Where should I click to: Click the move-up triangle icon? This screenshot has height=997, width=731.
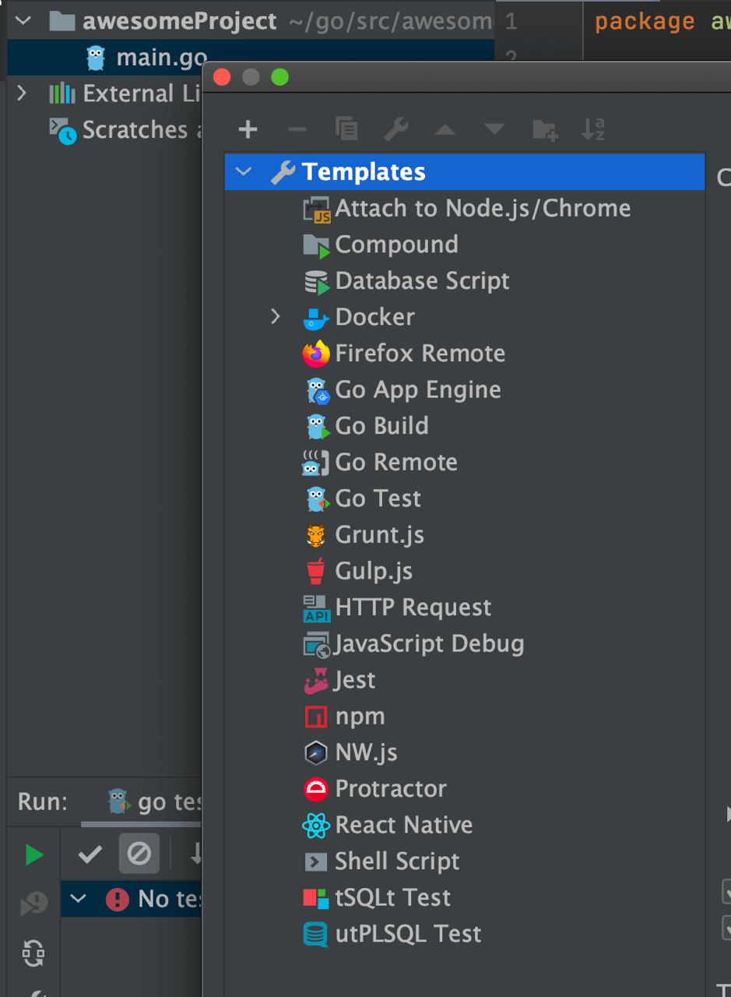click(x=445, y=129)
